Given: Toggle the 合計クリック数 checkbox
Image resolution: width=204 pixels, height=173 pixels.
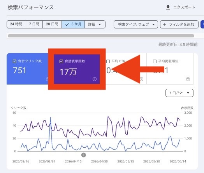Looking at the screenshot, I should [x=14, y=61].
